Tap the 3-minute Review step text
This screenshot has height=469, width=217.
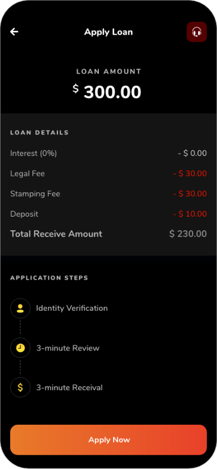(x=68, y=348)
